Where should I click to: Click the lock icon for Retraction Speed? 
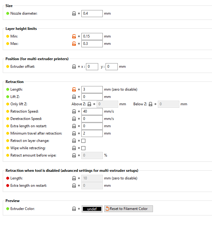pos(74,111)
